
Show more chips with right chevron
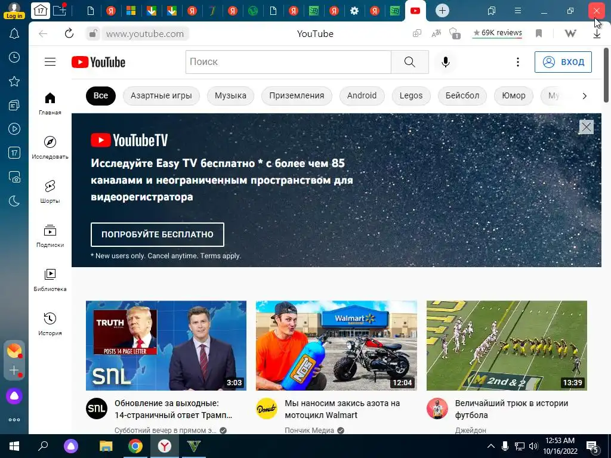tap(584, 96)
